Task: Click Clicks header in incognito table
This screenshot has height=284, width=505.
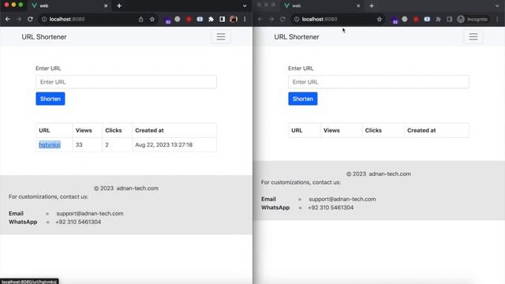Action: (373, 130)
